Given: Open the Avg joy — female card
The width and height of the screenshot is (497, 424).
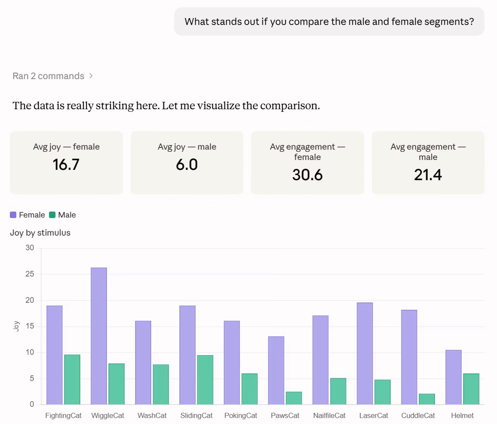Looking at the screenshot, I should click(x=66, y=163).
